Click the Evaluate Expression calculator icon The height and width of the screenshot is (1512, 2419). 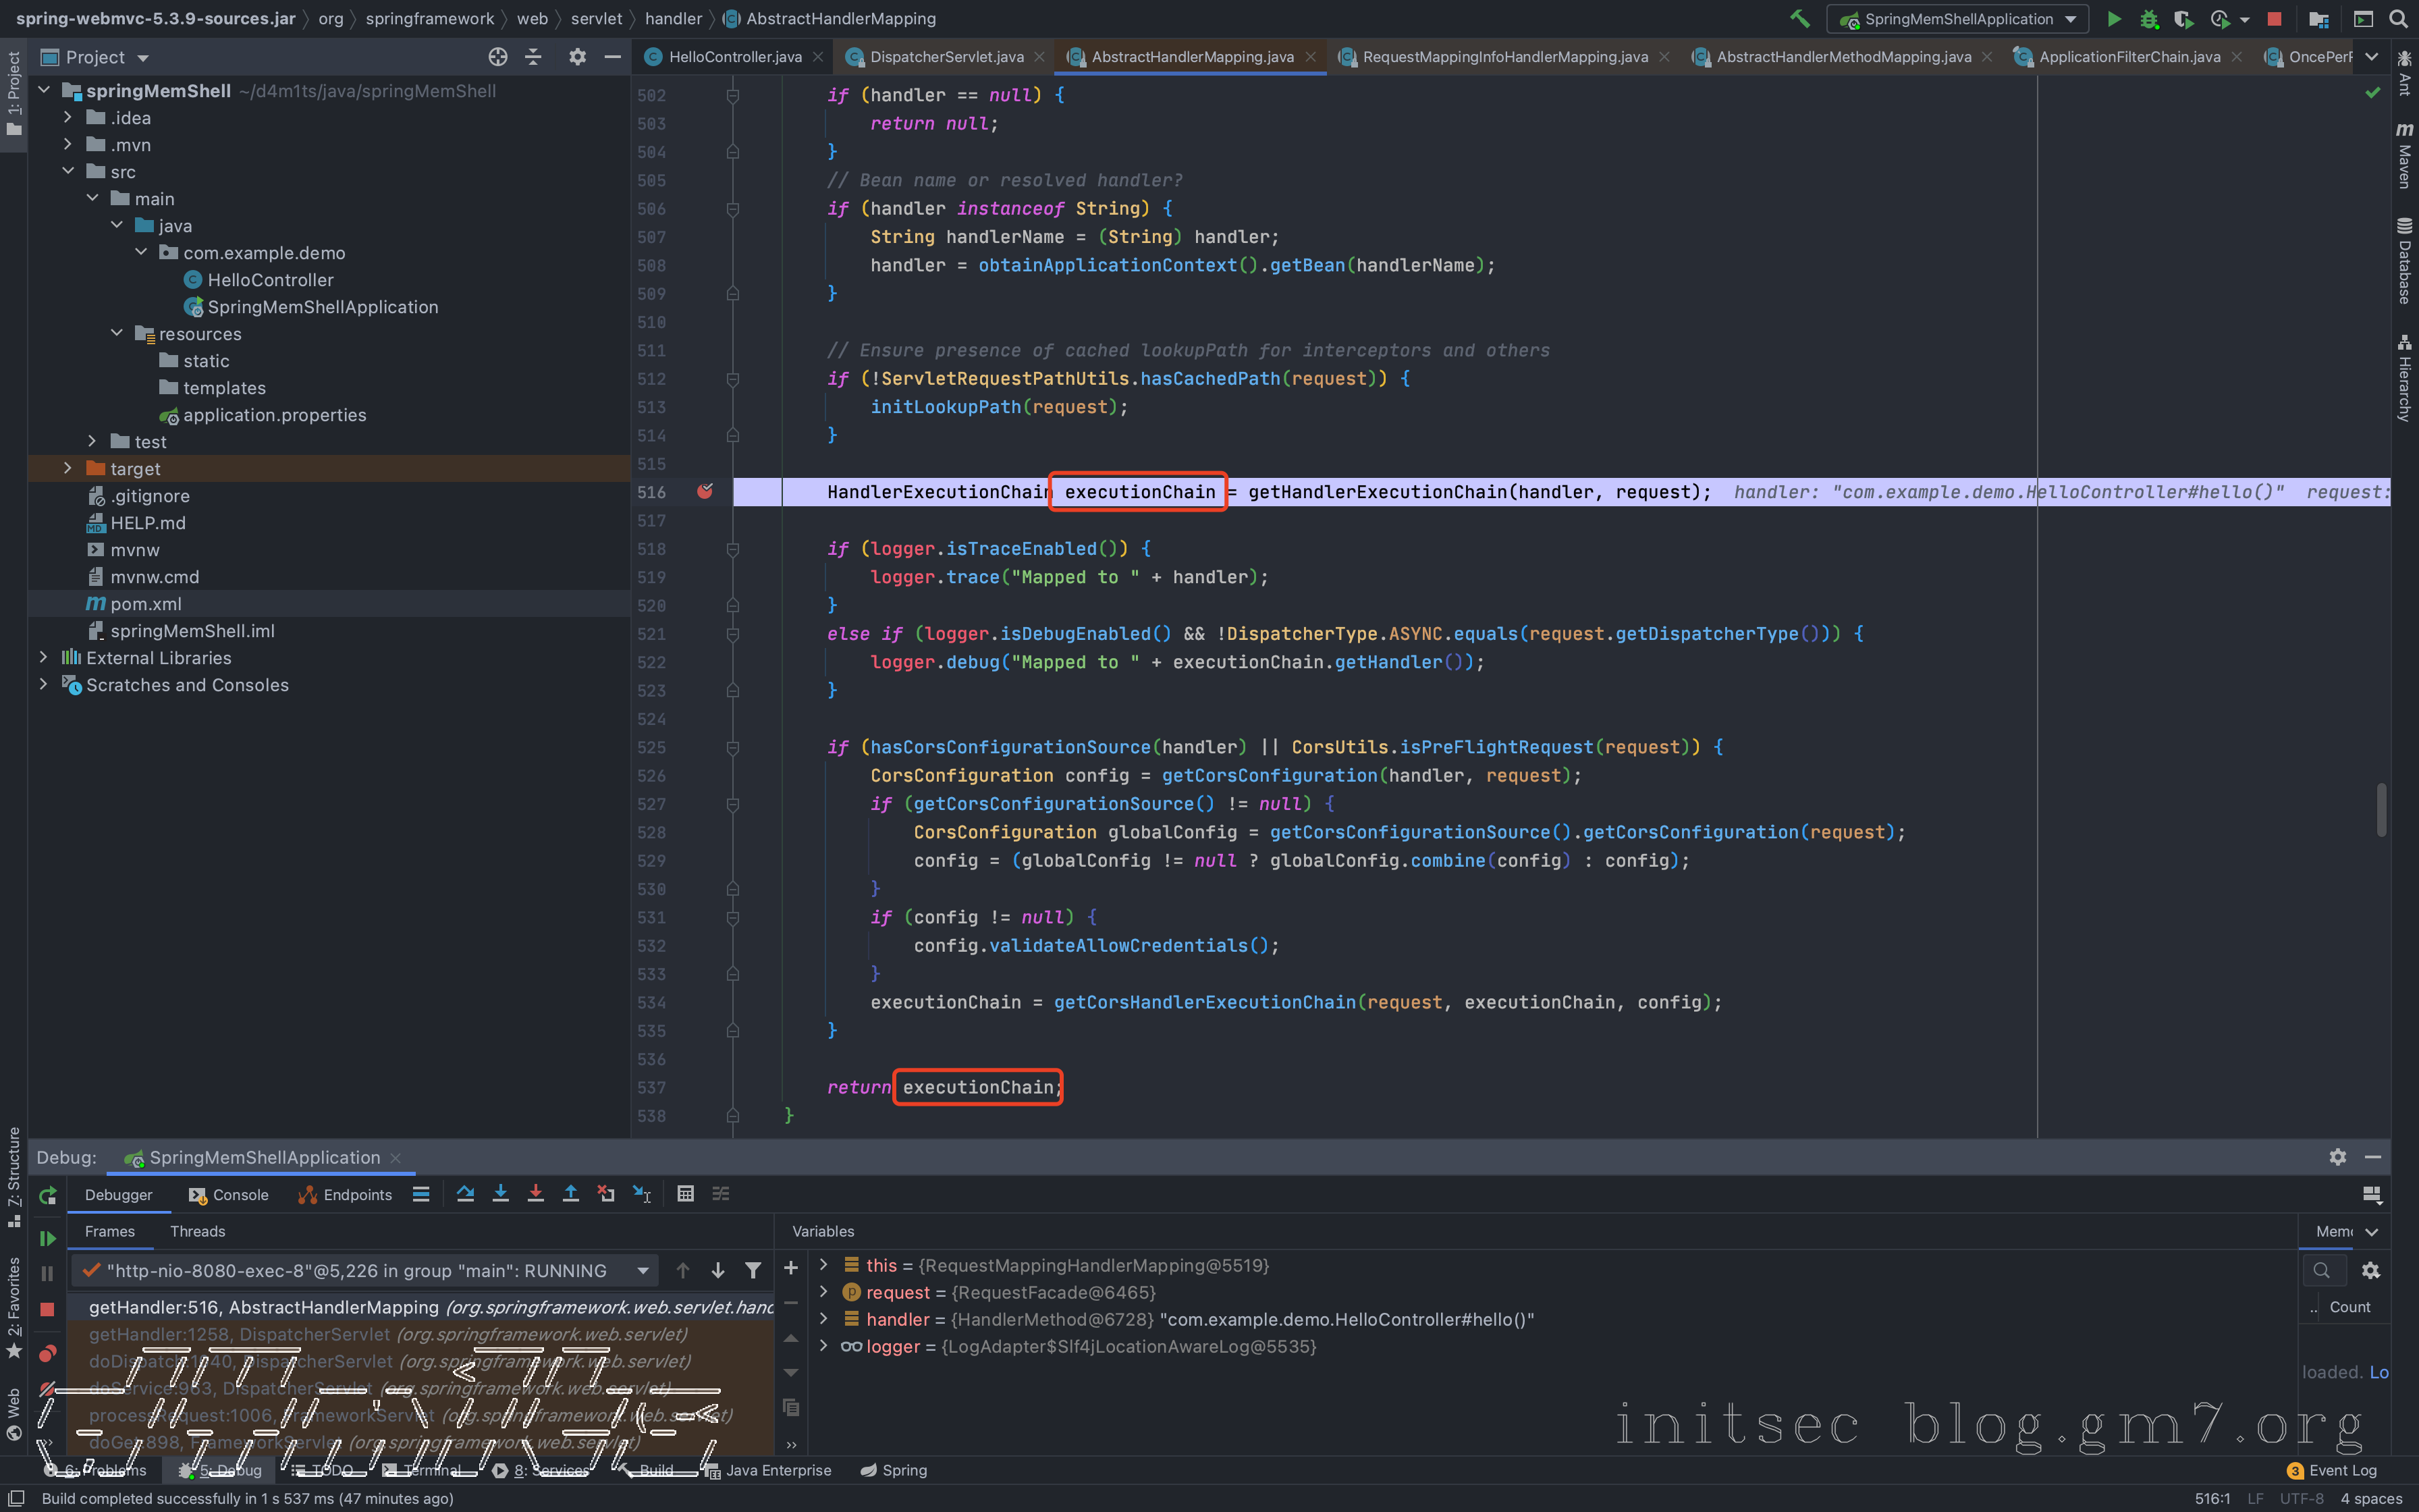coord(684,1194)
